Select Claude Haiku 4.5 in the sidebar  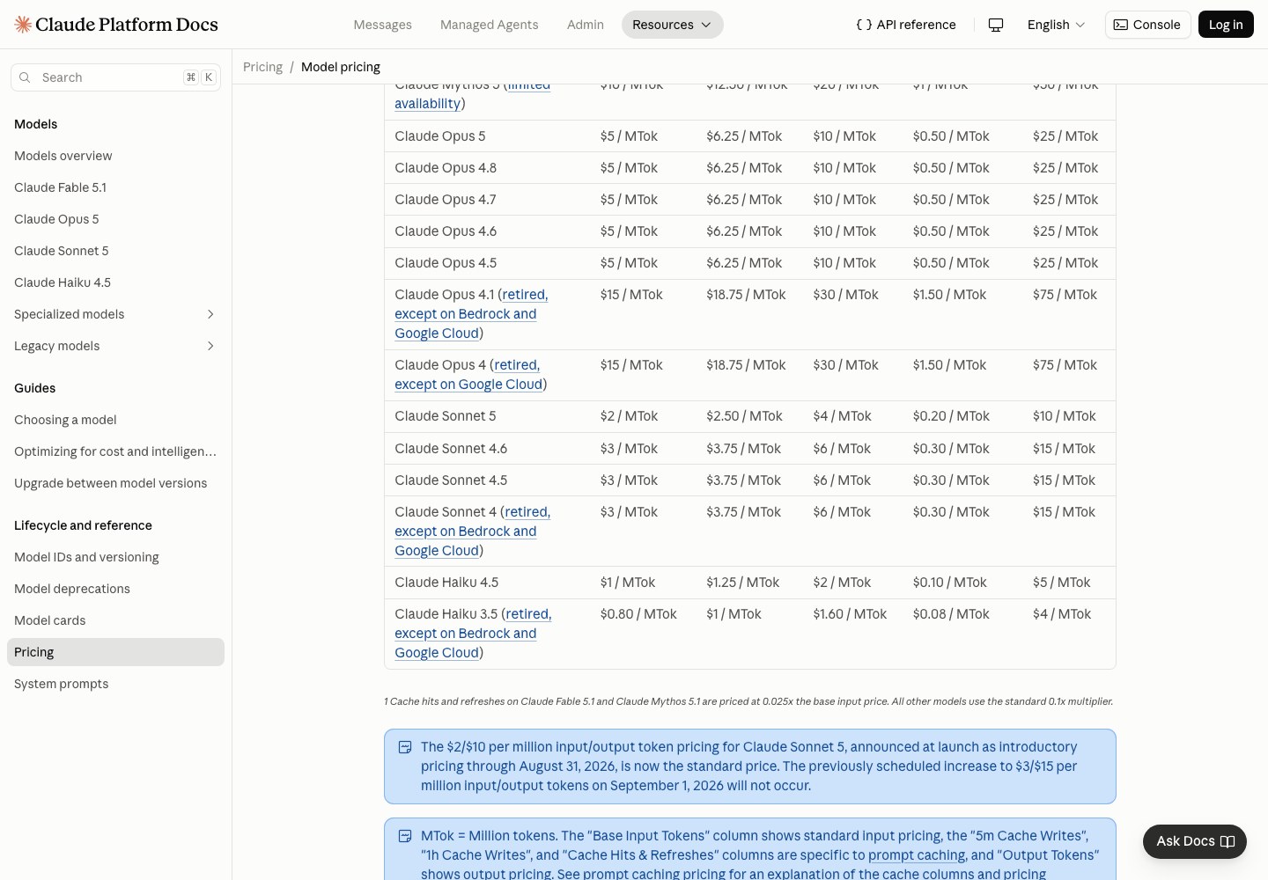pos(115,282)
